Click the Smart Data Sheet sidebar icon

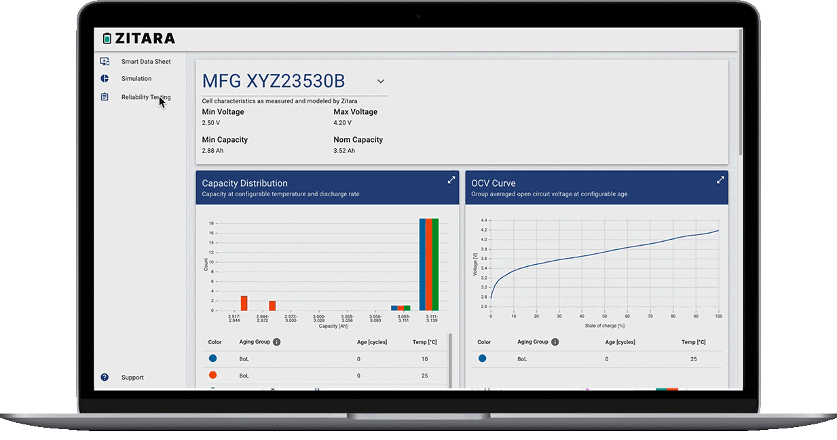pos(105,61)
